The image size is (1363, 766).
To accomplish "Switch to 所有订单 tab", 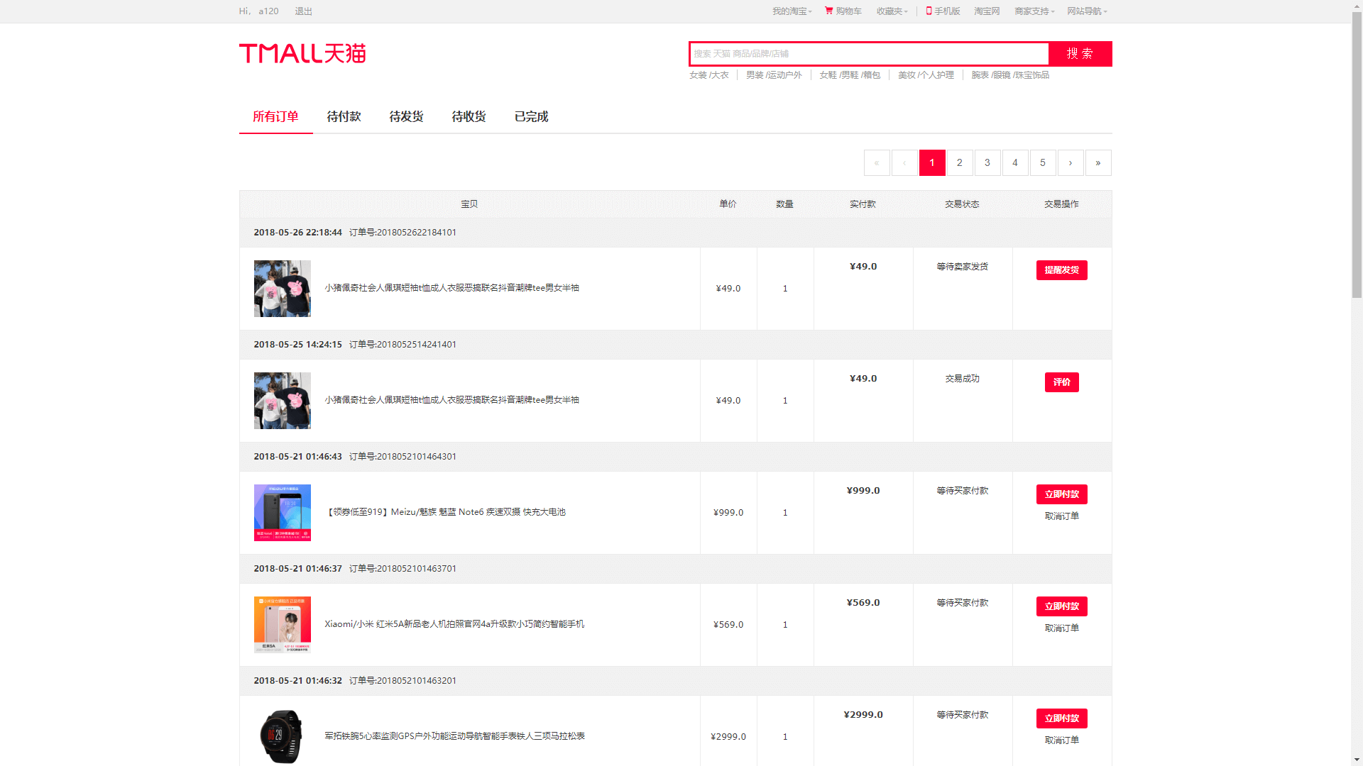I will click(x=276, y=116).
